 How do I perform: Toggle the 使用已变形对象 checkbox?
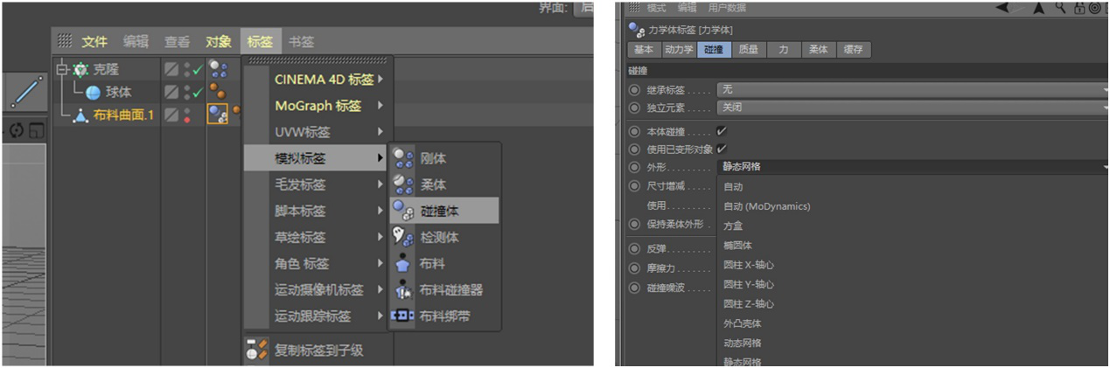[x=722, y=149]
